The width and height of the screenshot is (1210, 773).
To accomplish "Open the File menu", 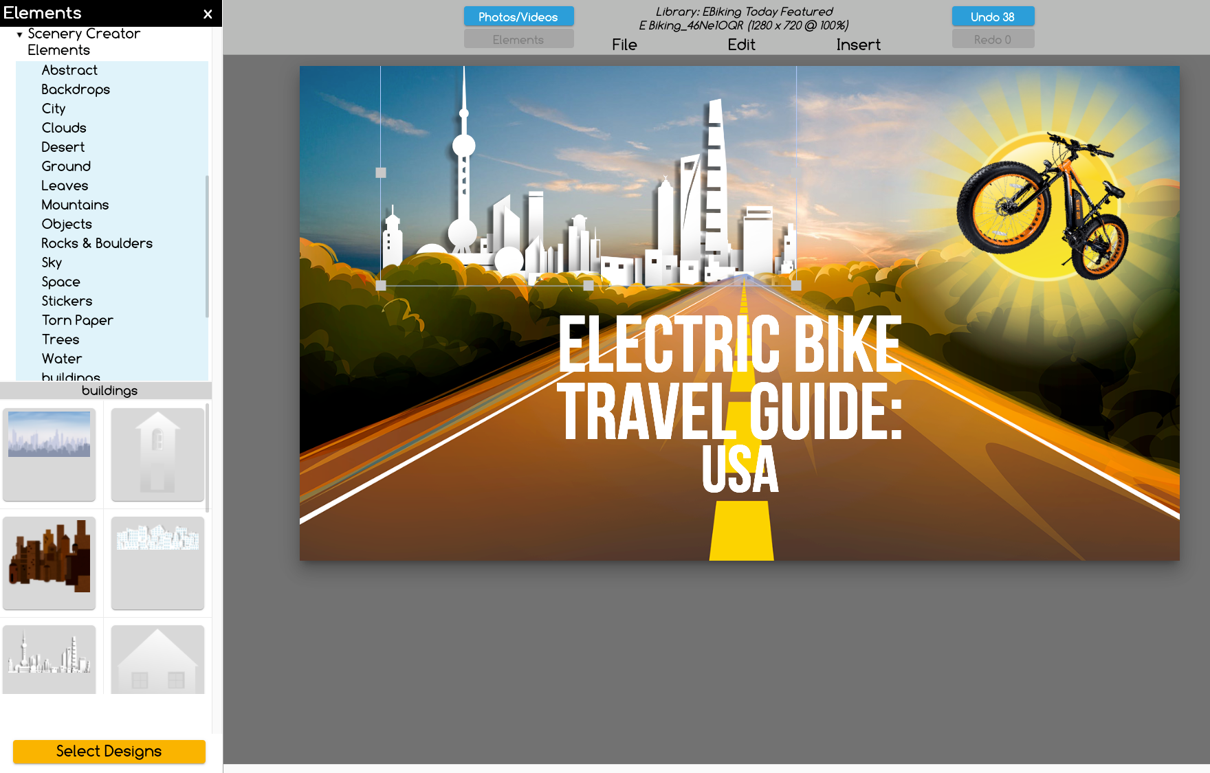I will click(x=624, y=45).
